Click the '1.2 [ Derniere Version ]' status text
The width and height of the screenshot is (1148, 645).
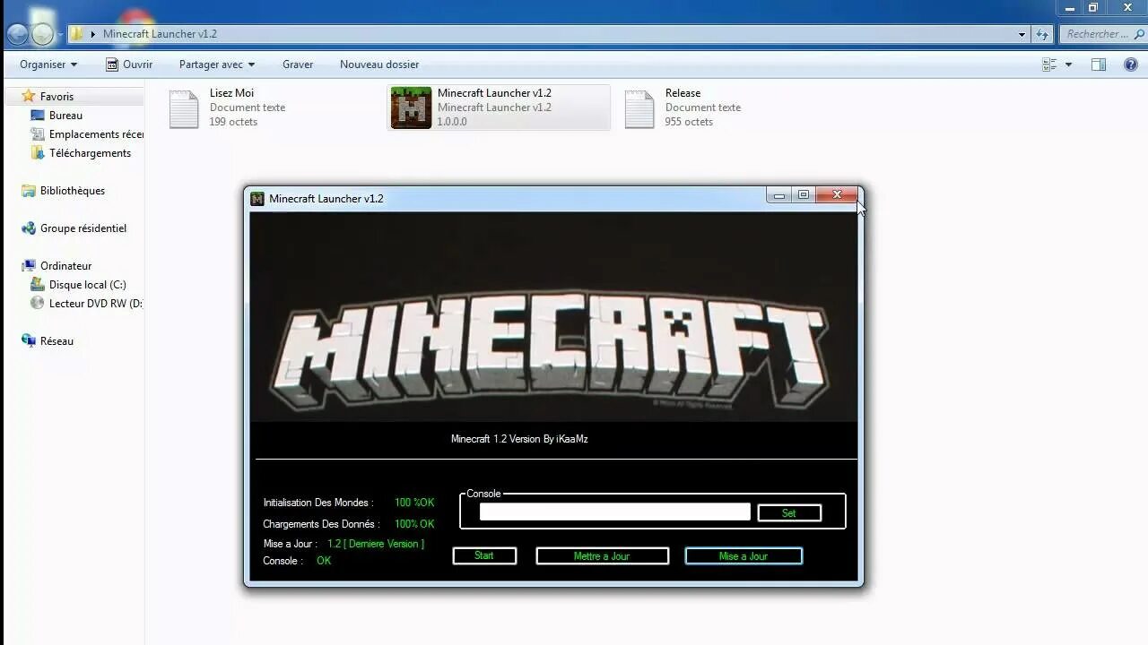coord(376,544)
